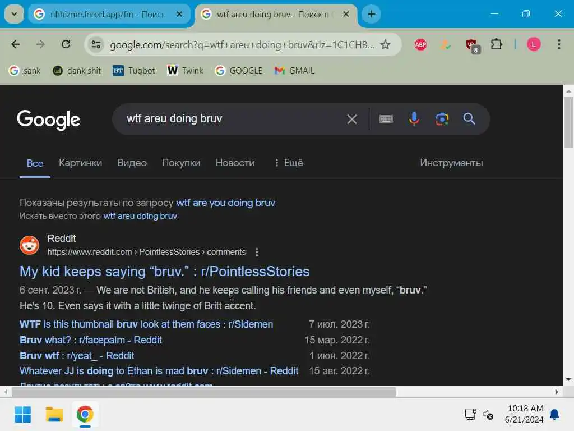Open the Twink bookmark
The height and width of the screenshot is (431, 574).
[x=185, y=70]
